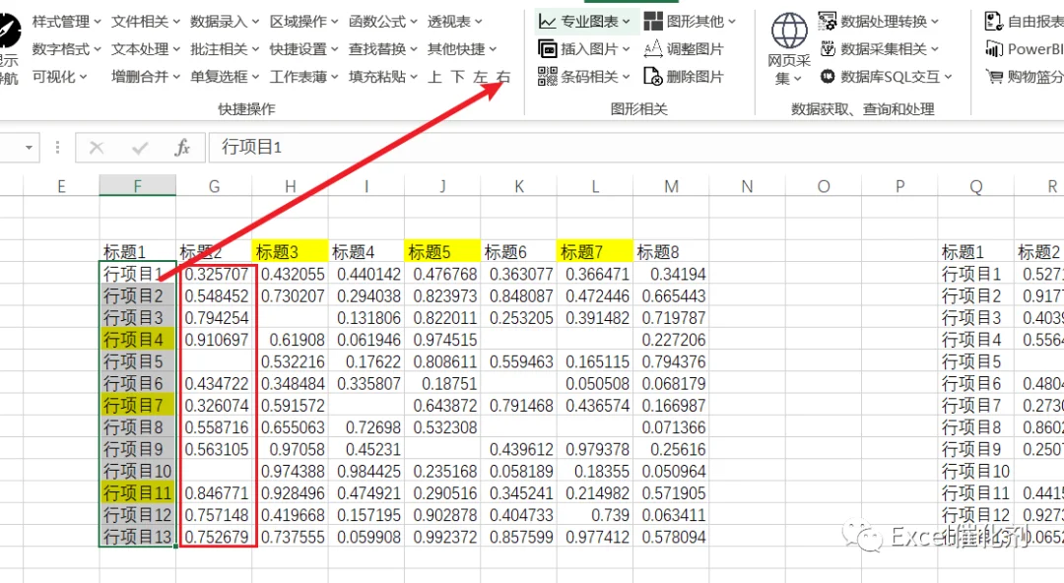Click the 自由报表 document icon
This screenshot has height=583, width=1064.
(993, 22)
